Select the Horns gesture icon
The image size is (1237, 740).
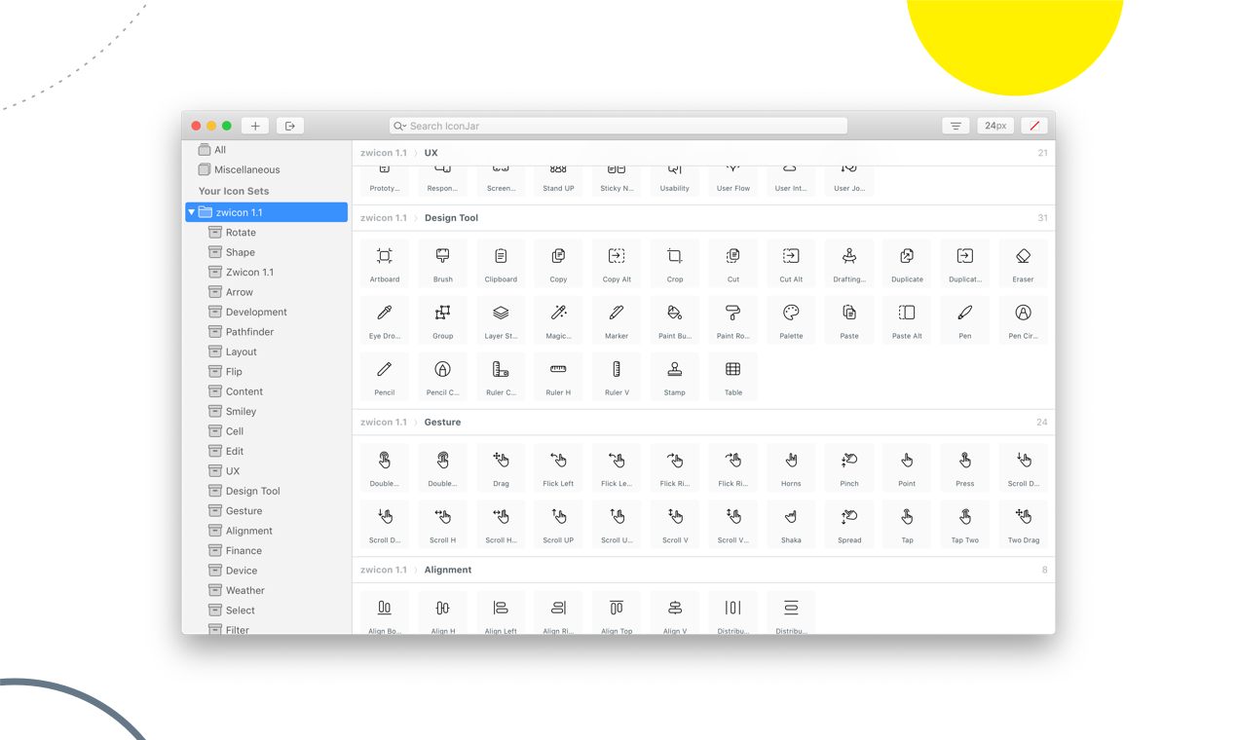coord(791,466)
